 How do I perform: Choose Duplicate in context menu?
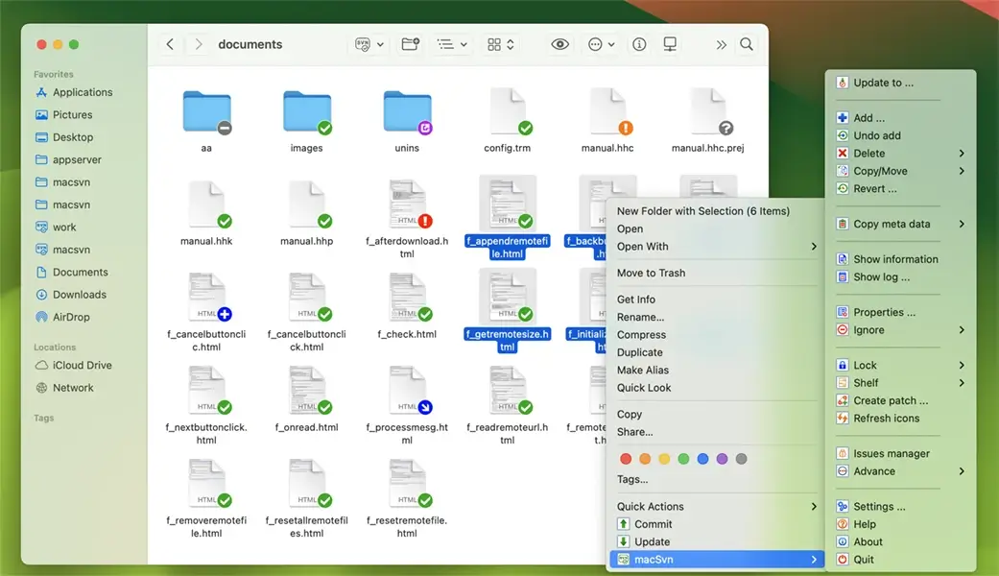tap(640, 352)
